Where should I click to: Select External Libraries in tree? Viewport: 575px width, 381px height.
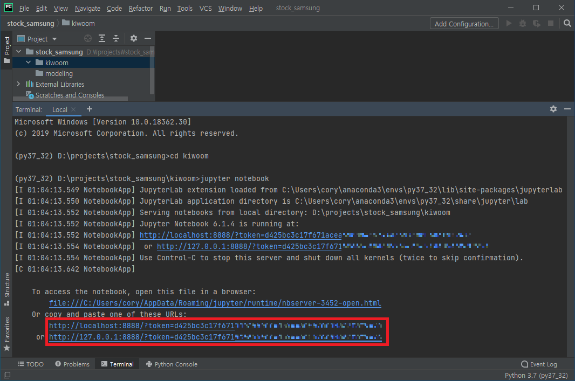coord(55,84)
